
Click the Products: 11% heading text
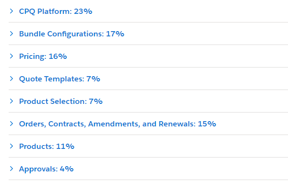click(47, 147)
